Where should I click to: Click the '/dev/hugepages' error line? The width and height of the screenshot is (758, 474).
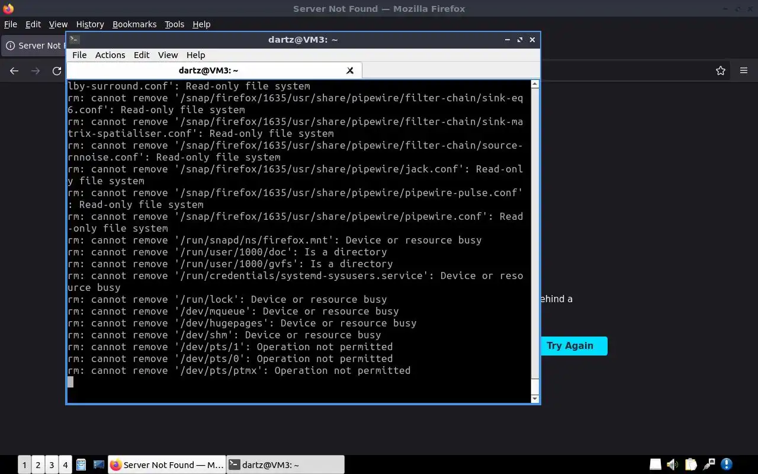242,323
